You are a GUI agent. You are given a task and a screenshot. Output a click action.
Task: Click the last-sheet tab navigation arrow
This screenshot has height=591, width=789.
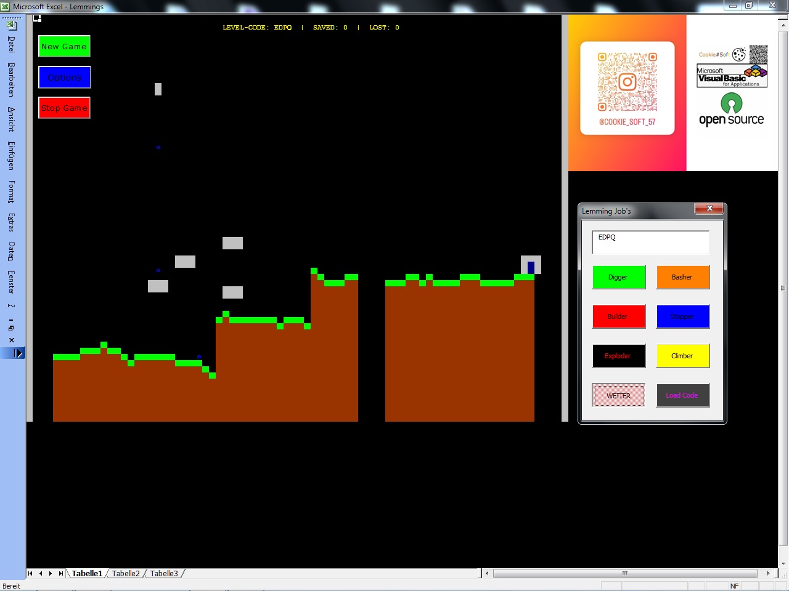(x=60, y=573)
